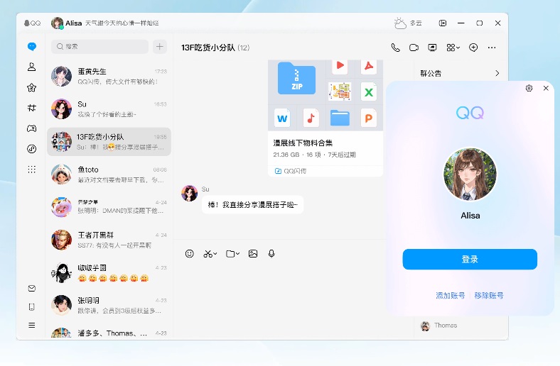560x366 pixels.
Task: Open the apps grid dropdown in header
Action: point(453,48)
